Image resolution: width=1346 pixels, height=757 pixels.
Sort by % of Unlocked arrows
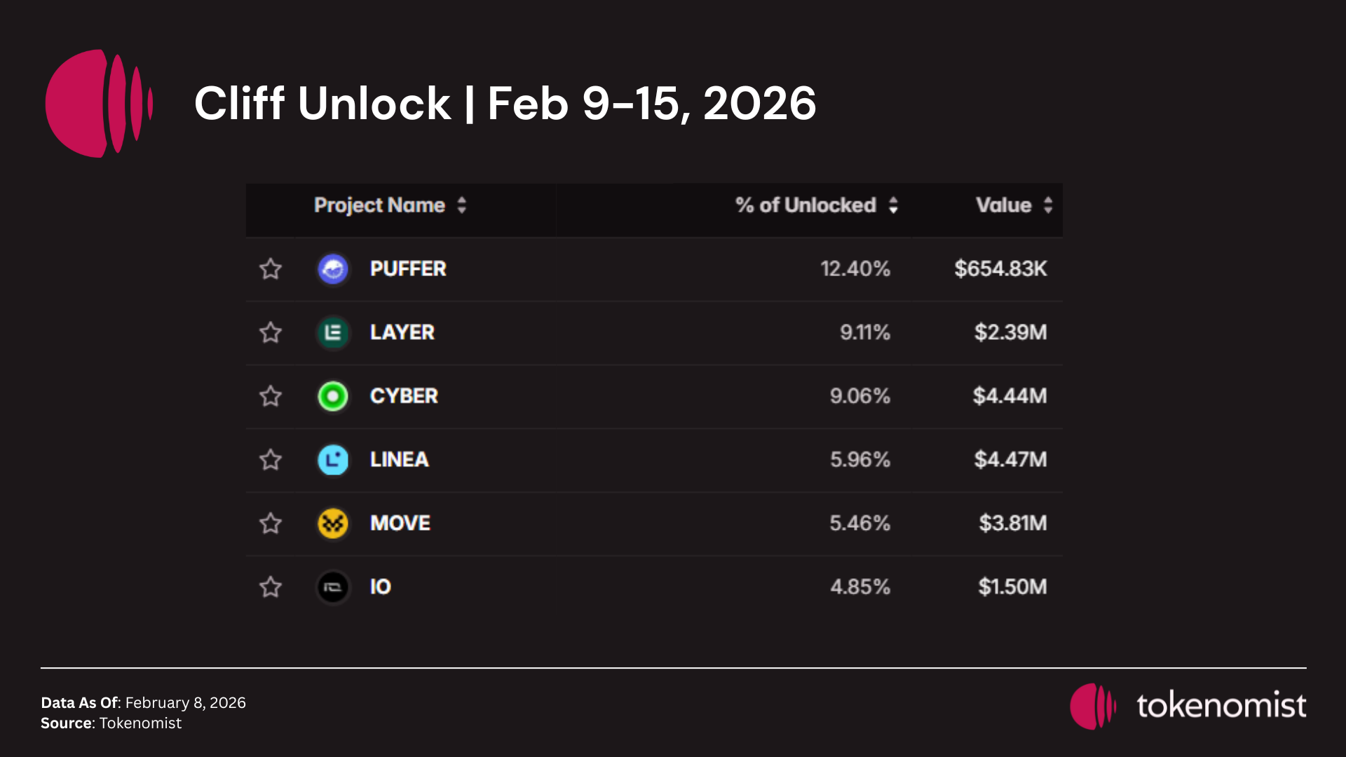coord(893,205)
